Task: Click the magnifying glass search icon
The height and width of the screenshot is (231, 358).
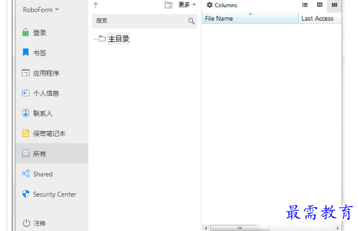Action: tap(191, 21)
